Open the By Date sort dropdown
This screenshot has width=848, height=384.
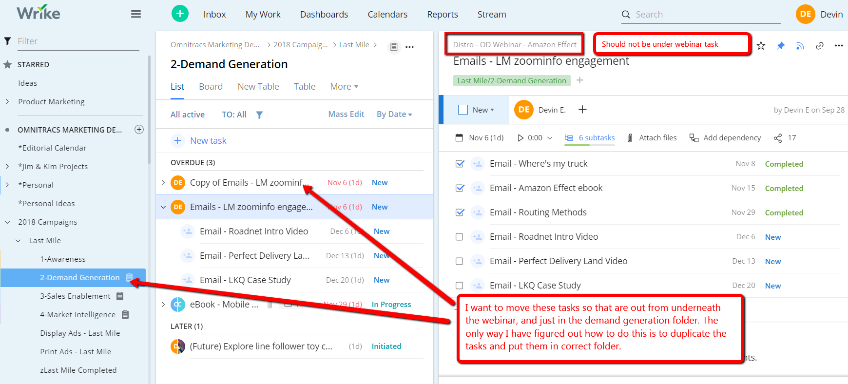click(x=394, y=114)
